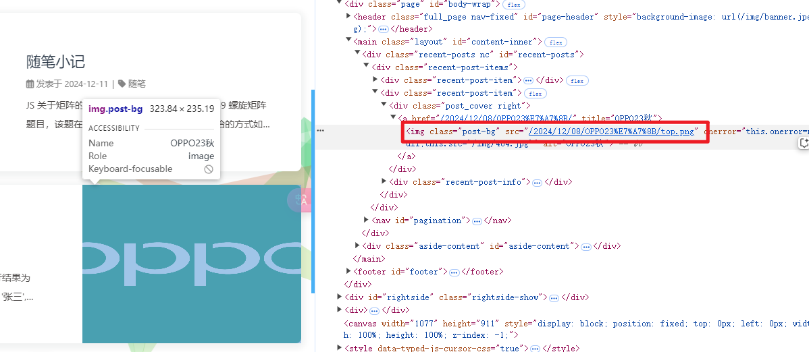Image resolution: width=809 pixels, height=352 pixels.
Task: Select the canvas width="1077" element row
Action: click(x=576, y=329)
